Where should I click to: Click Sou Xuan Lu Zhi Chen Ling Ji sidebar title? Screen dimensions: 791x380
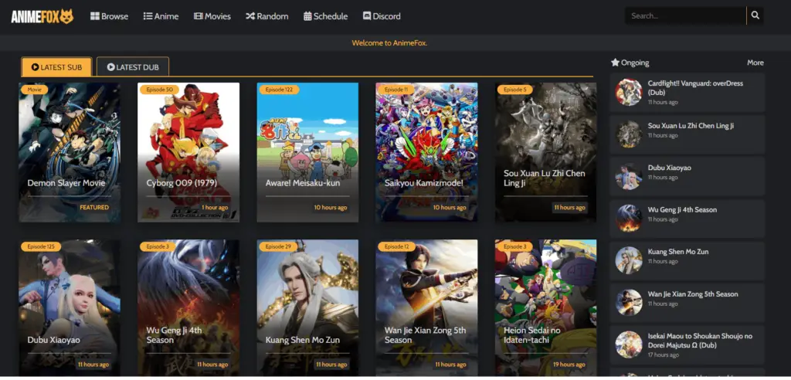(x=691, y=126)
